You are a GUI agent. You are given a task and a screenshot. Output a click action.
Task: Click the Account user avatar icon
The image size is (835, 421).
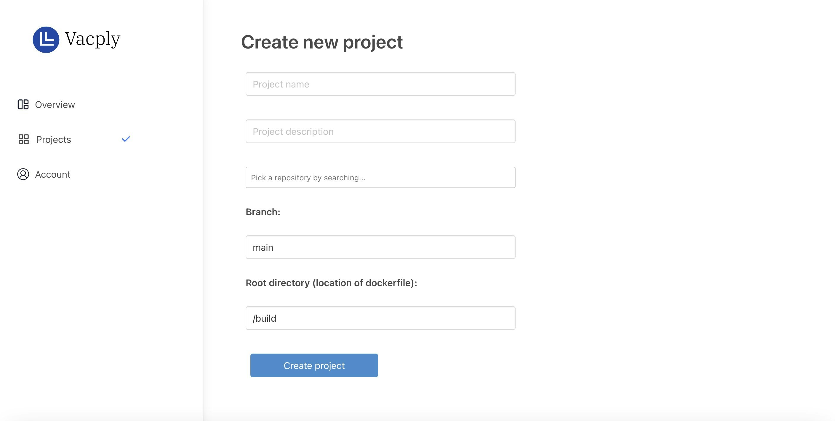pyautogui.click(x=23, y=174)
